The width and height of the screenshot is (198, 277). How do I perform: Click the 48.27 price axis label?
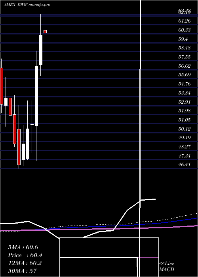pos(185,147)
